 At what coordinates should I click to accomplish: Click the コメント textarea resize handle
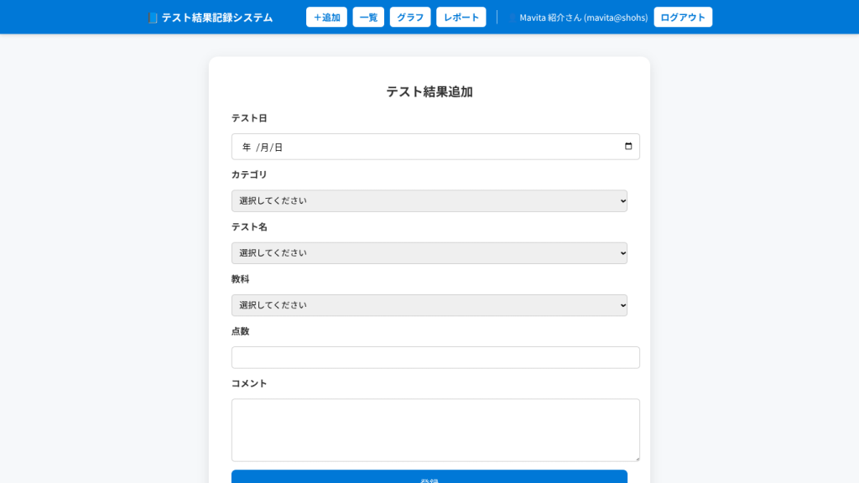coord(637,458)
